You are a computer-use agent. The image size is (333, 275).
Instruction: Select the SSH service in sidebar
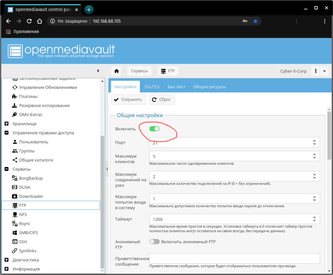click(x=23, y=242)
